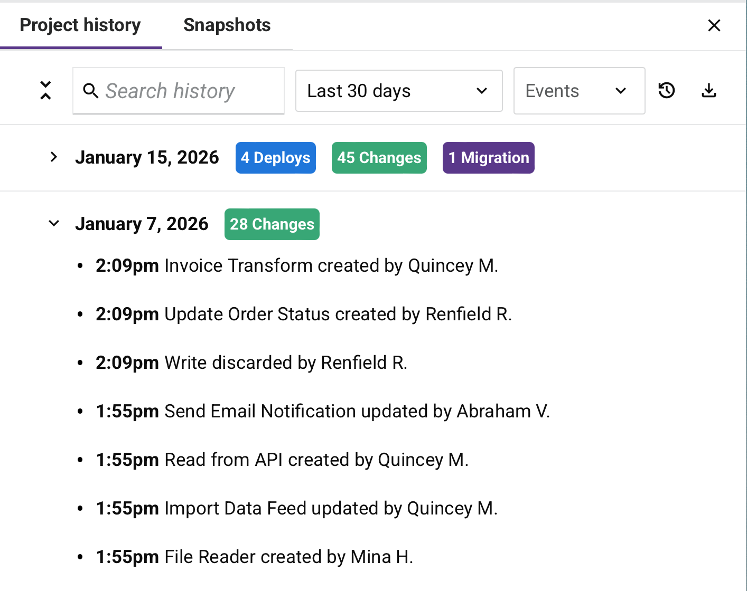Expand the January 15, 2026 entry
The image size is (747, 591).
53,157
